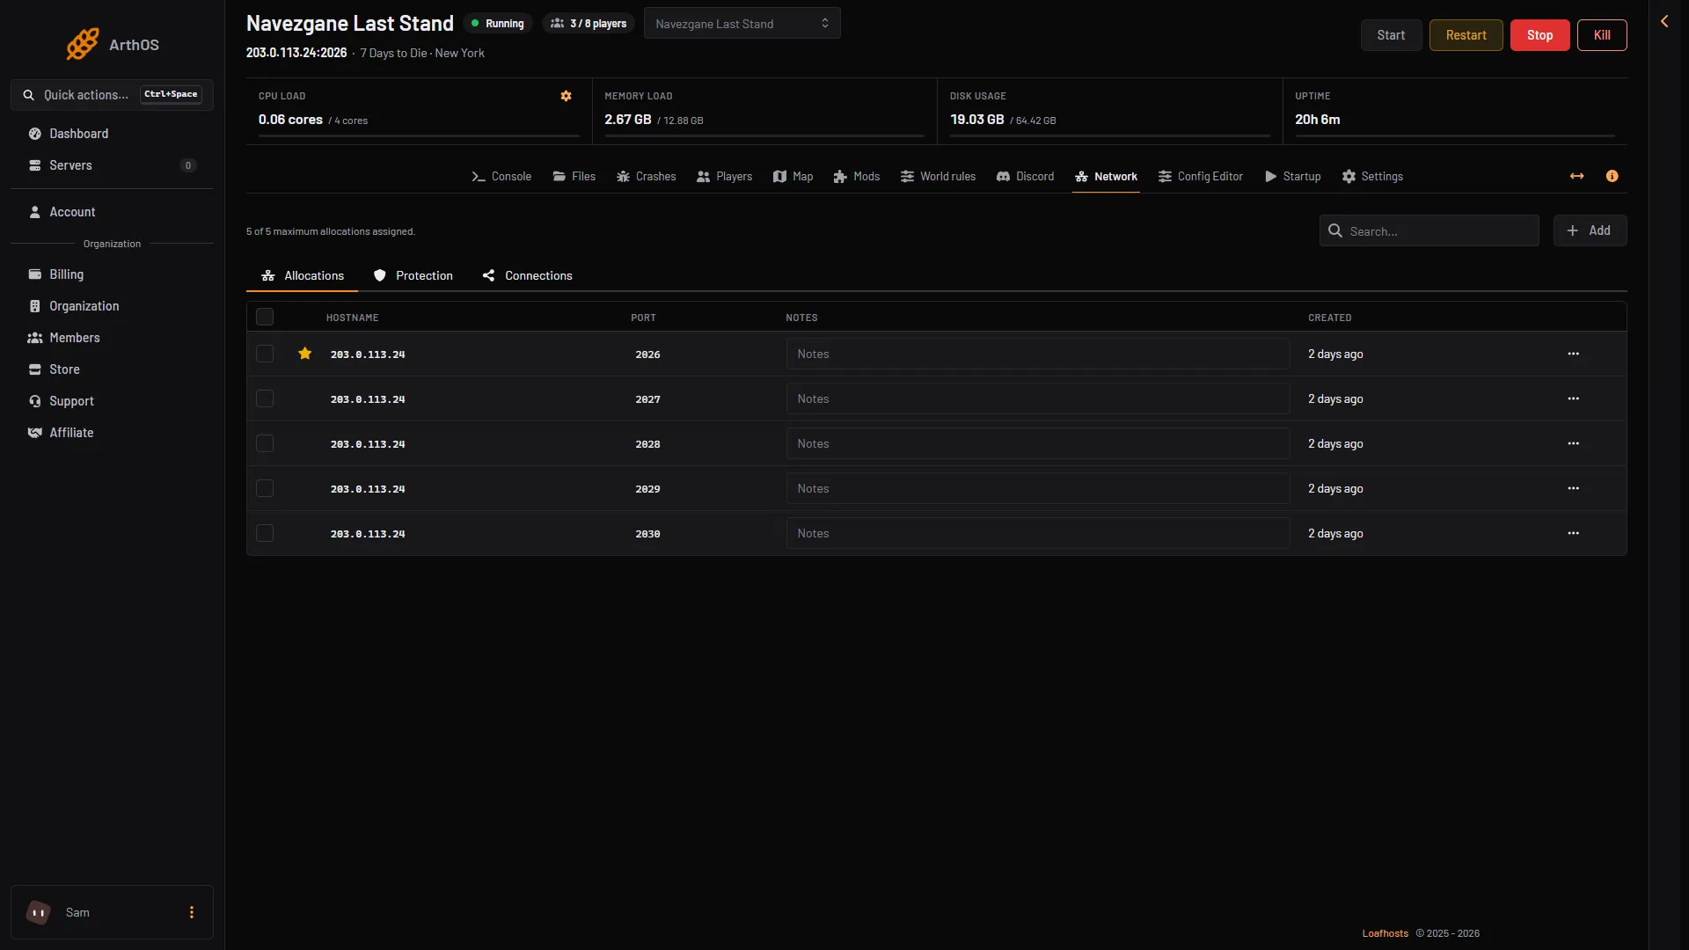Open the Config Editor tab
The height and width of the screenshot is (950, 1689).
click(1201, 177)
